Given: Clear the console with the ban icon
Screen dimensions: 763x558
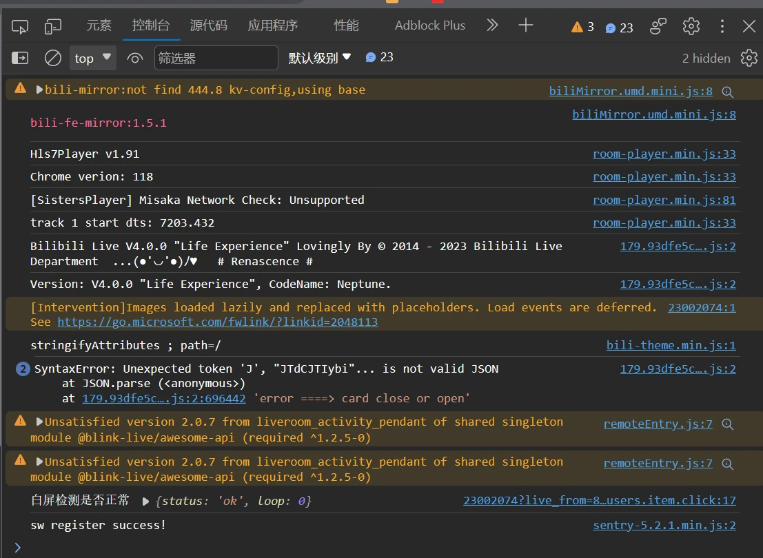Looking at the screenshot, I should pyautogui.click(x=53, y=58).
